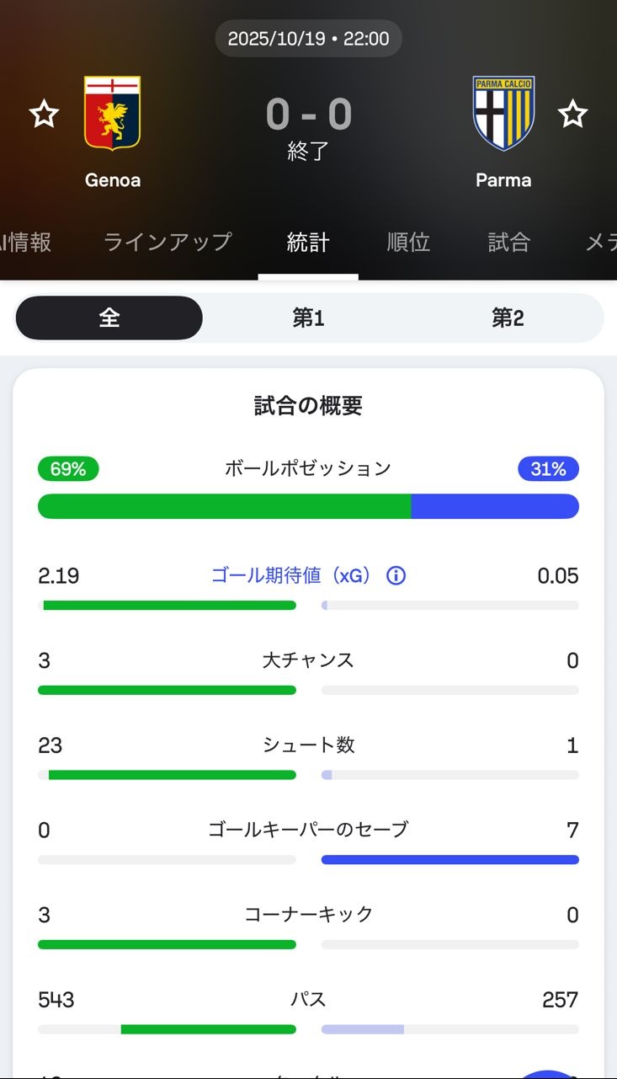
Task: Open the partially visible 情報 tab
Action: tap(25, 243)
